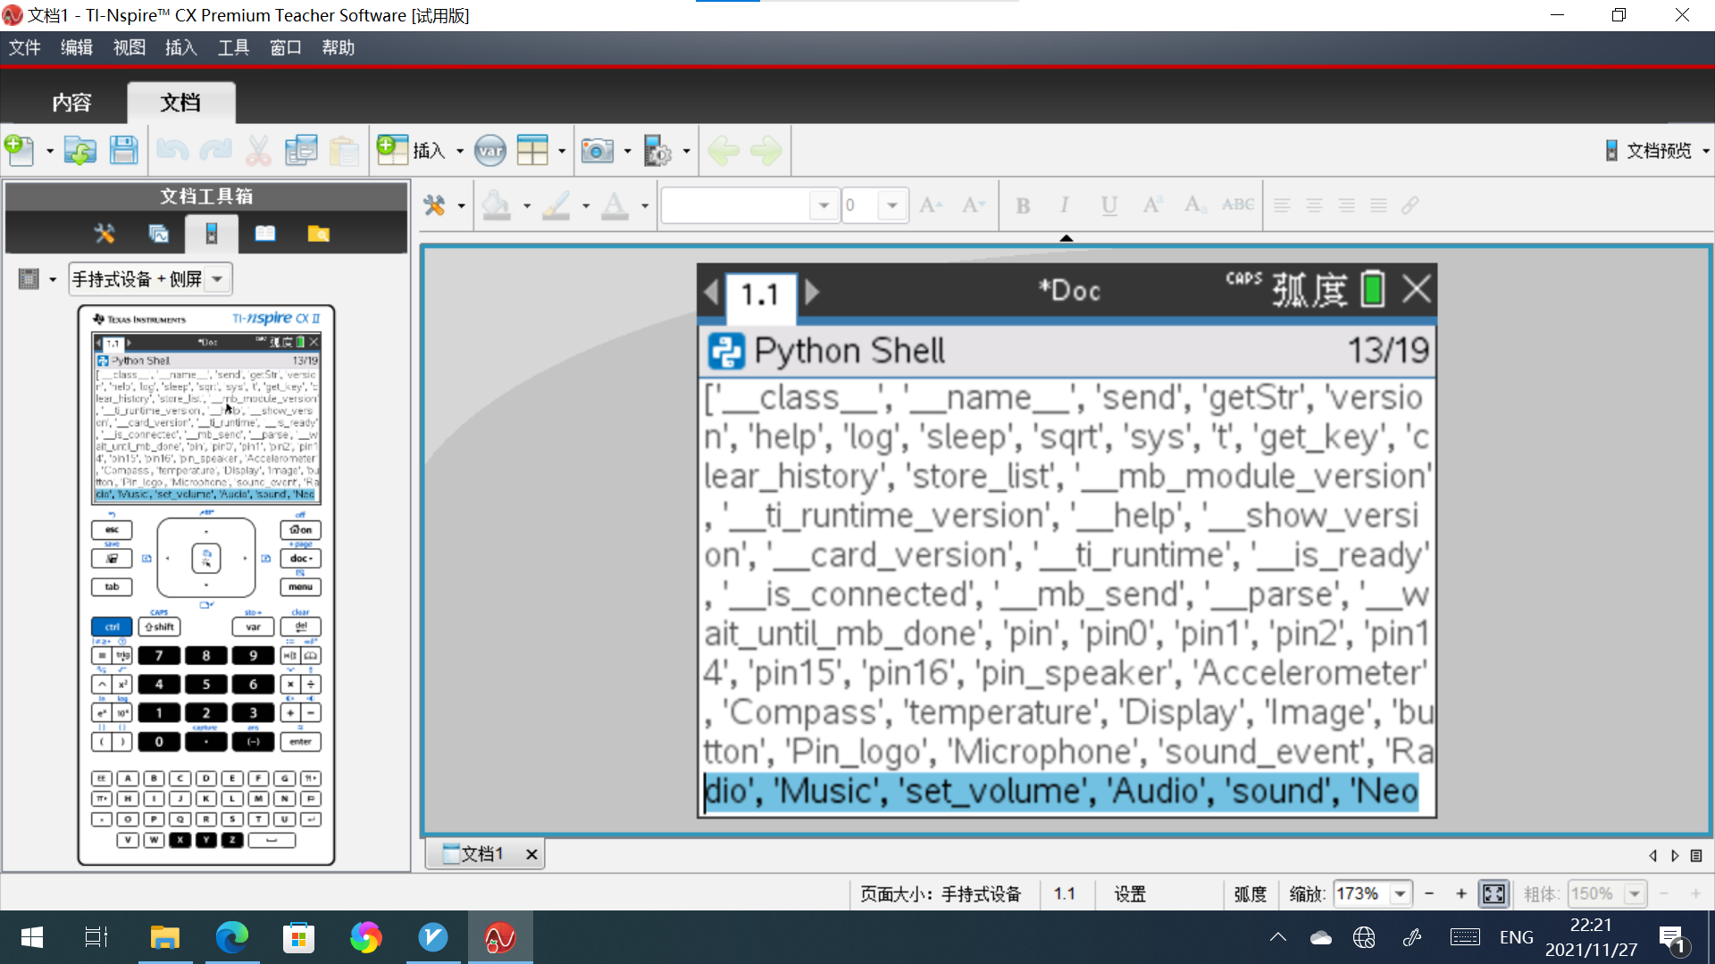Click the 设置 settings link in status bar

(x=1130, y=893)
